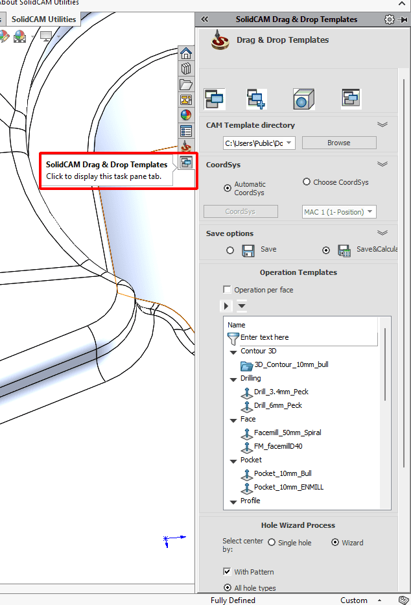The height and width of the screenshot is (605, 411).
Task: Toggle With Pattern checkbox
Action: [x=227, y=571]
